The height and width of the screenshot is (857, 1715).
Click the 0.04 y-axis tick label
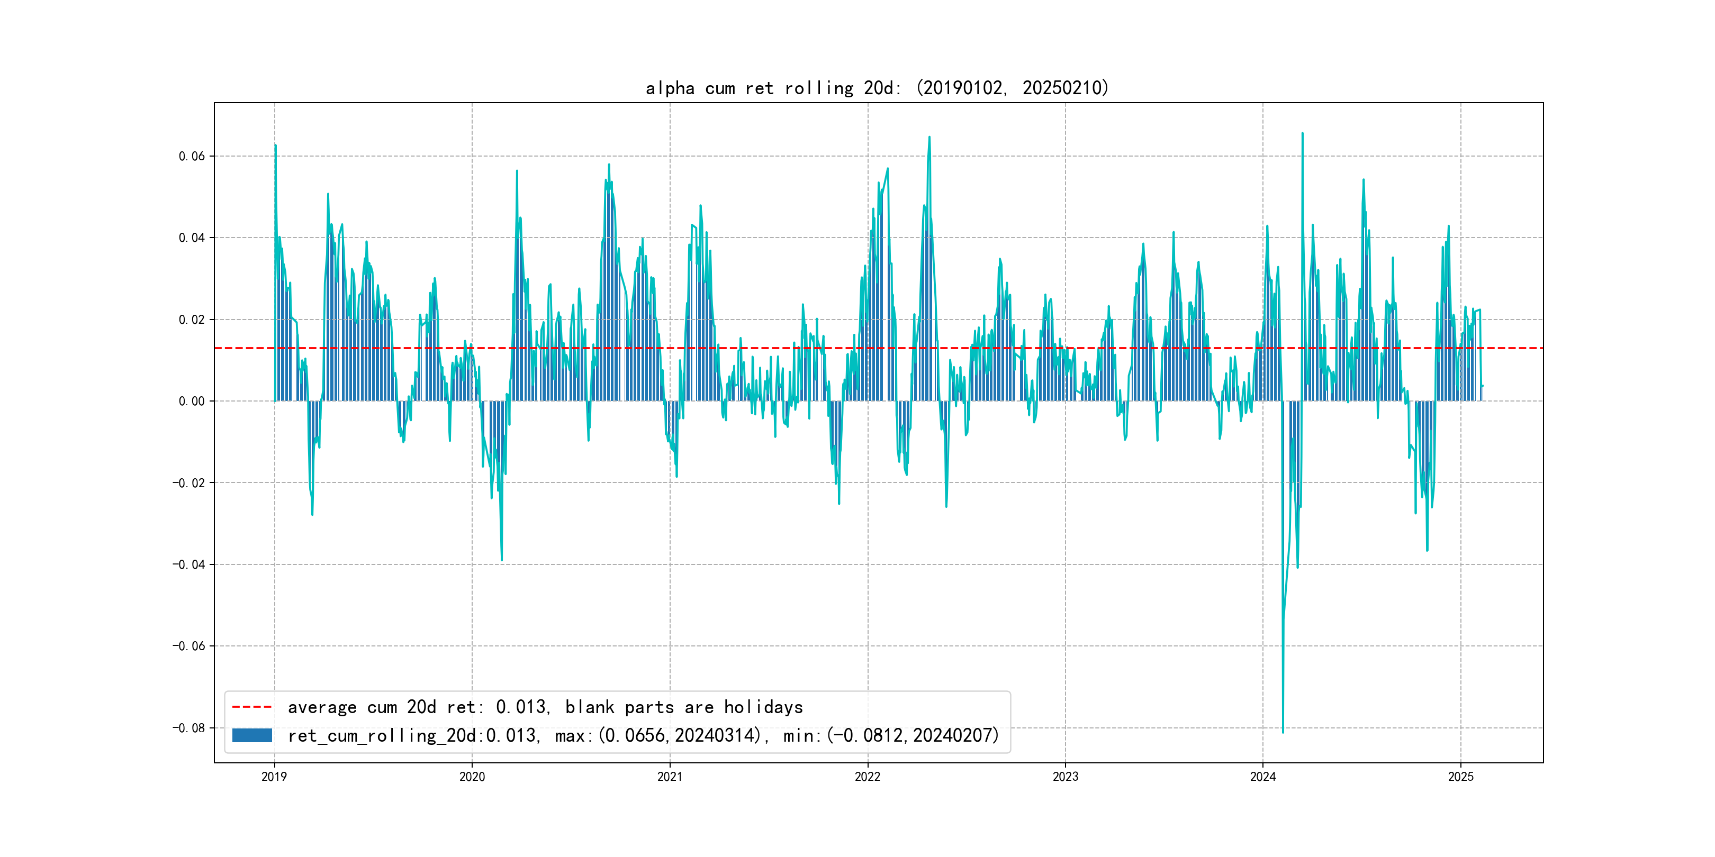point(192,238)
